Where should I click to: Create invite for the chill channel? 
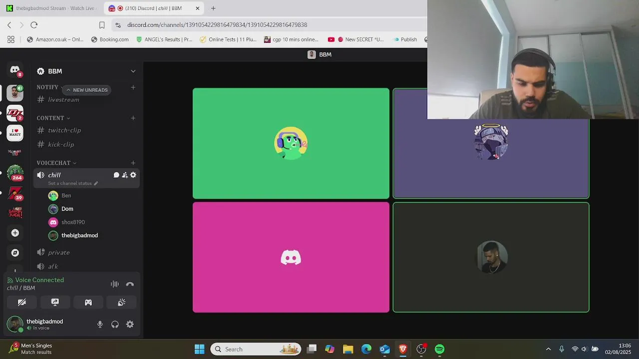(125, 175)
